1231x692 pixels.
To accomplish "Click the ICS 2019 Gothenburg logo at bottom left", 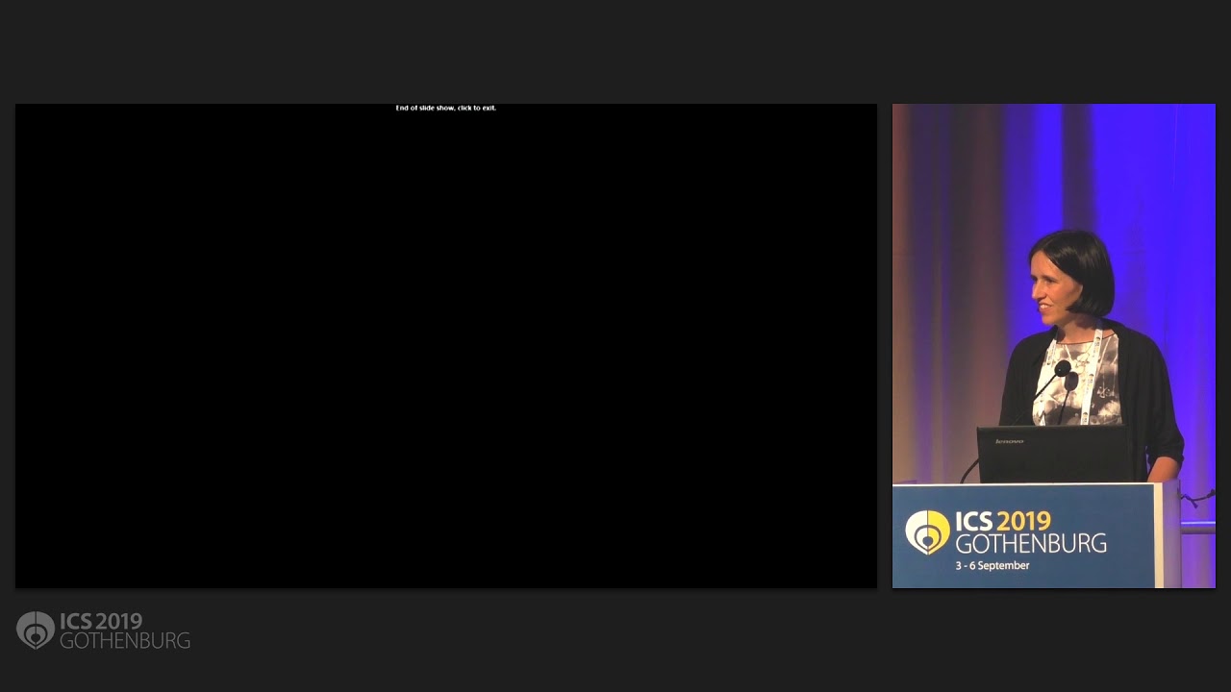I will click(x=104, y=630).
